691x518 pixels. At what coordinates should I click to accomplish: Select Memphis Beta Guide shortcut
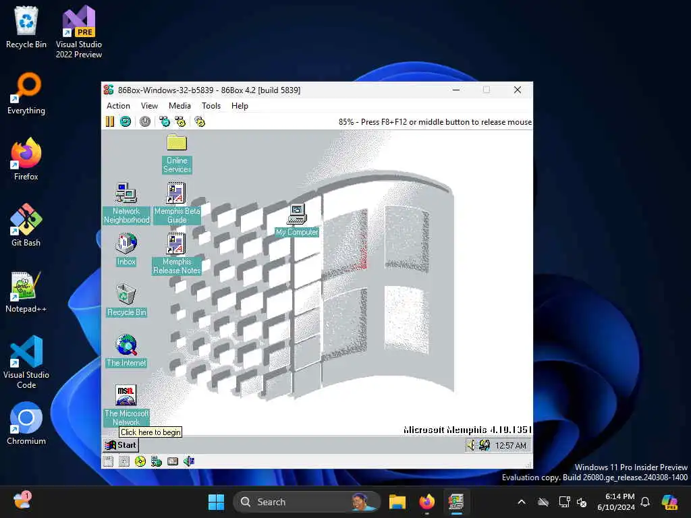[x=177, y=204]
